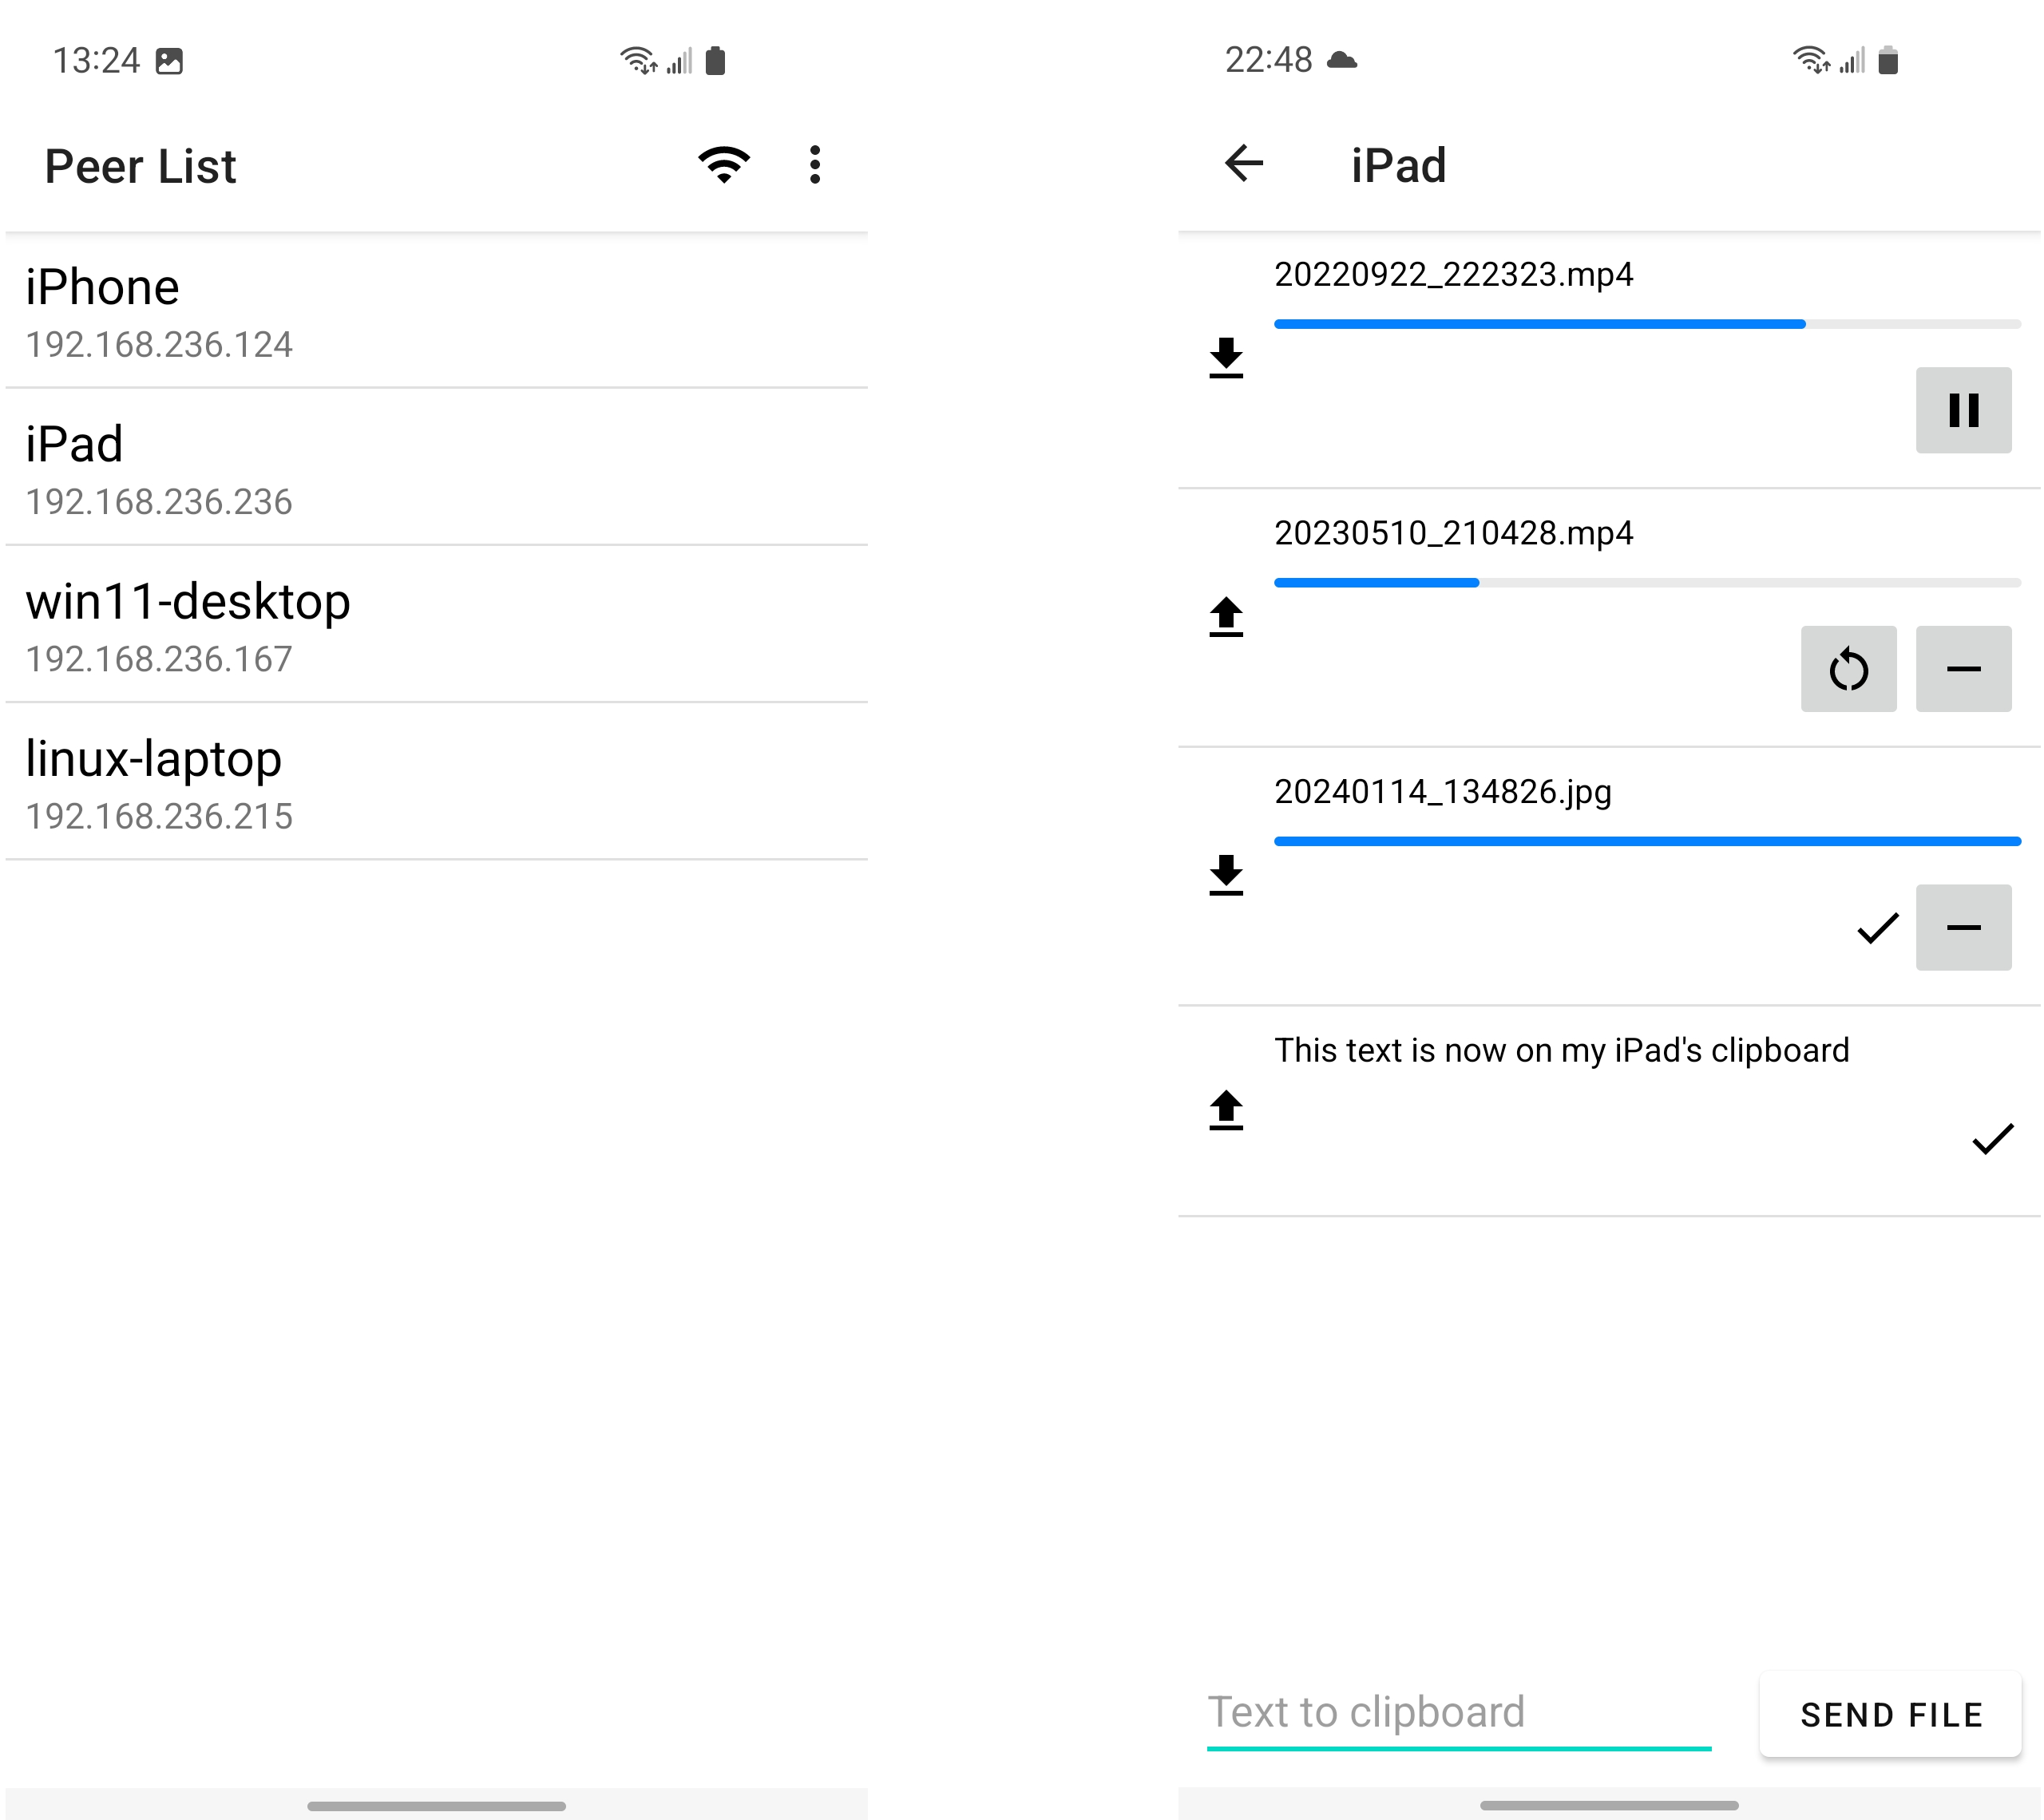Viewport: 2044px width, 1820px height.
Task: Remove the 20230510_210428.mp4 transfer entry
Action: 1963,669
